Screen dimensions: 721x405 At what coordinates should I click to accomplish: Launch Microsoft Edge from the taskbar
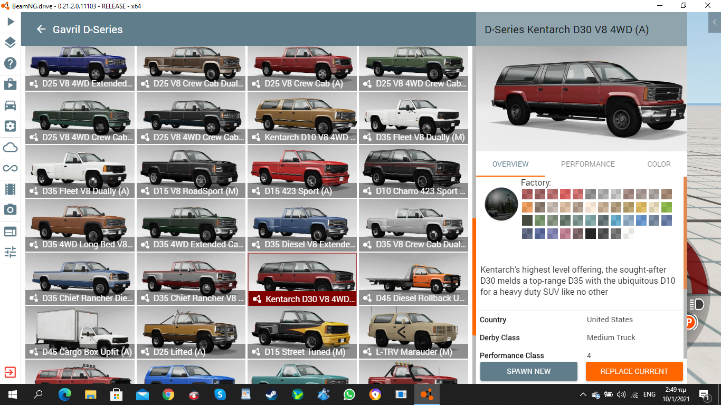tap(64, 394)
